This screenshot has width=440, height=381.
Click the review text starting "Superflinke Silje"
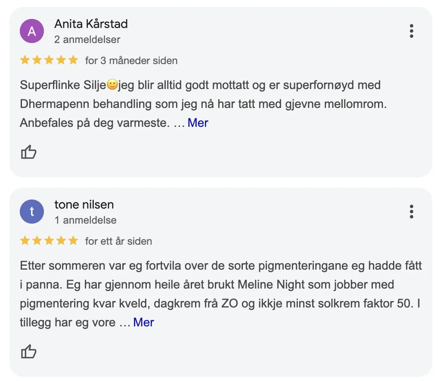[200, 104]
